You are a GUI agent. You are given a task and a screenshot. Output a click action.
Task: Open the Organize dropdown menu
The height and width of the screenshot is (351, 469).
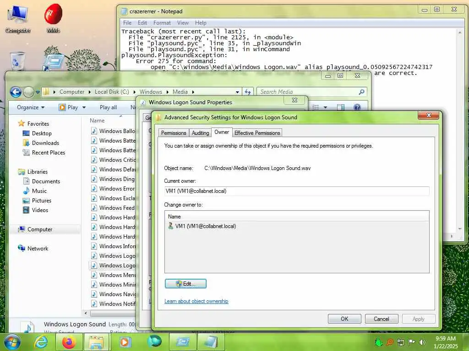tap(31, 107)
